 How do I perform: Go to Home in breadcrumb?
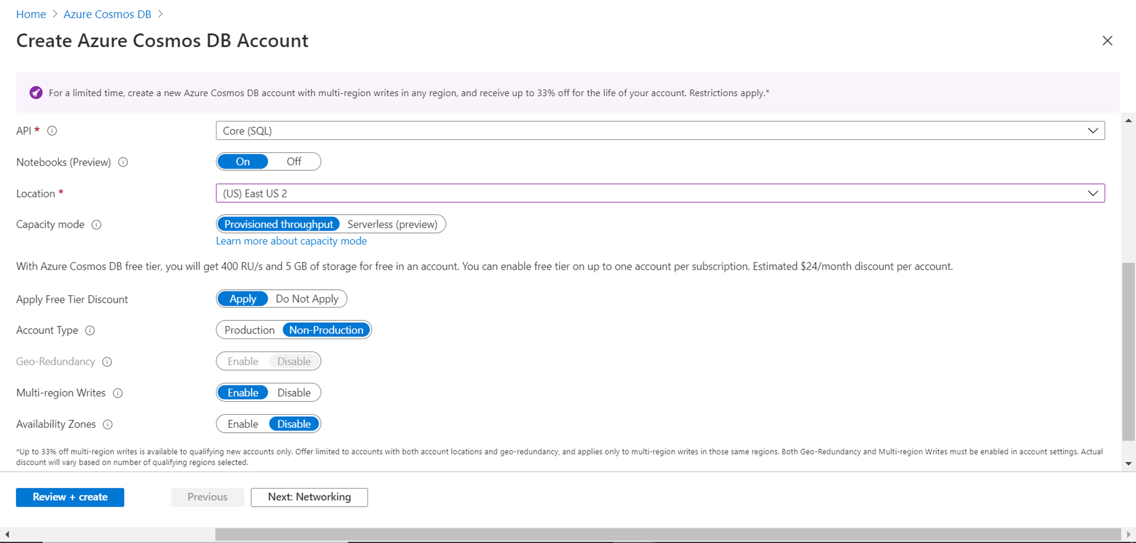(x=31, y=14)
